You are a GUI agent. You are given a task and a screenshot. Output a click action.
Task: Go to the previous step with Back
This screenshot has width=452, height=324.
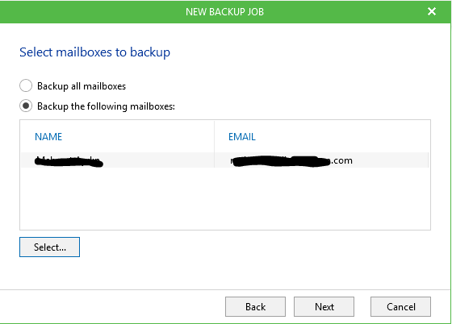(255, 307)
